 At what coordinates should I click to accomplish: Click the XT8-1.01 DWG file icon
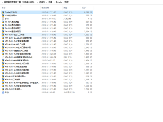point(3,89)
